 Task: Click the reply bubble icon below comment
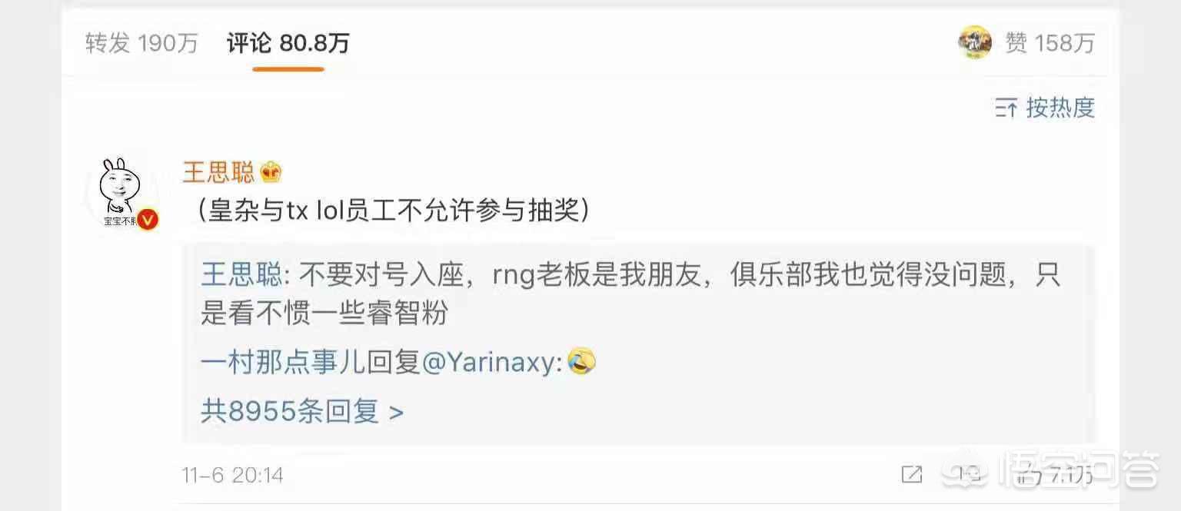coord(972,475)
